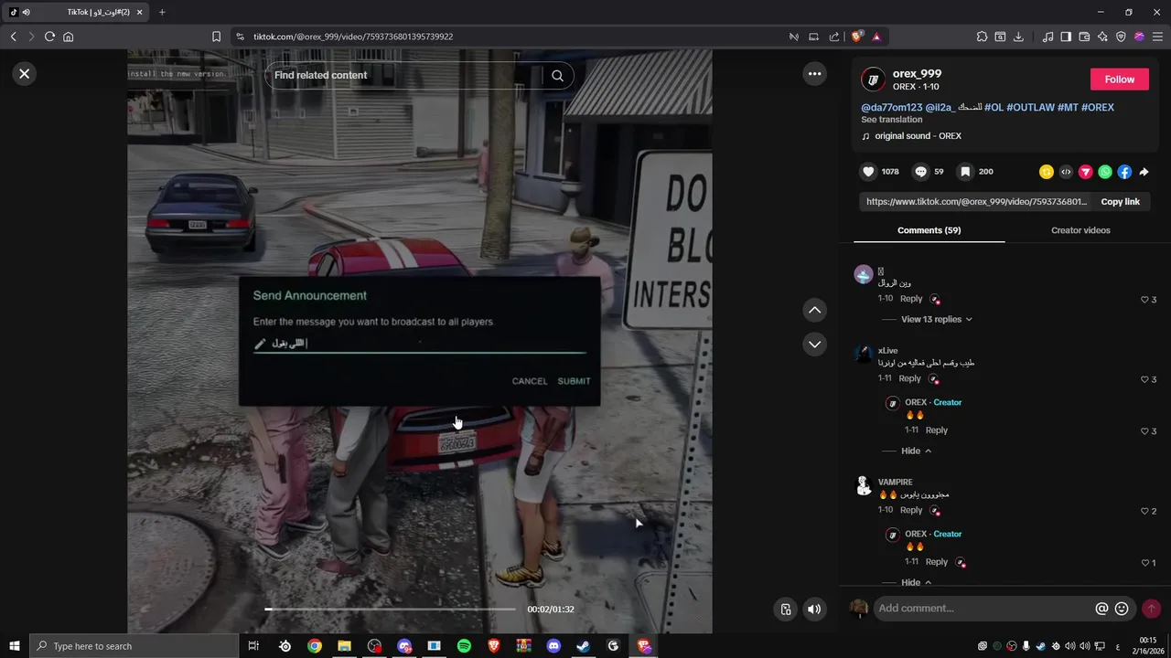Open Brave Rewards triangle icon
The height and width of the screenshot is (658, 1171).
pyautogui.click(x=876, y=37)
